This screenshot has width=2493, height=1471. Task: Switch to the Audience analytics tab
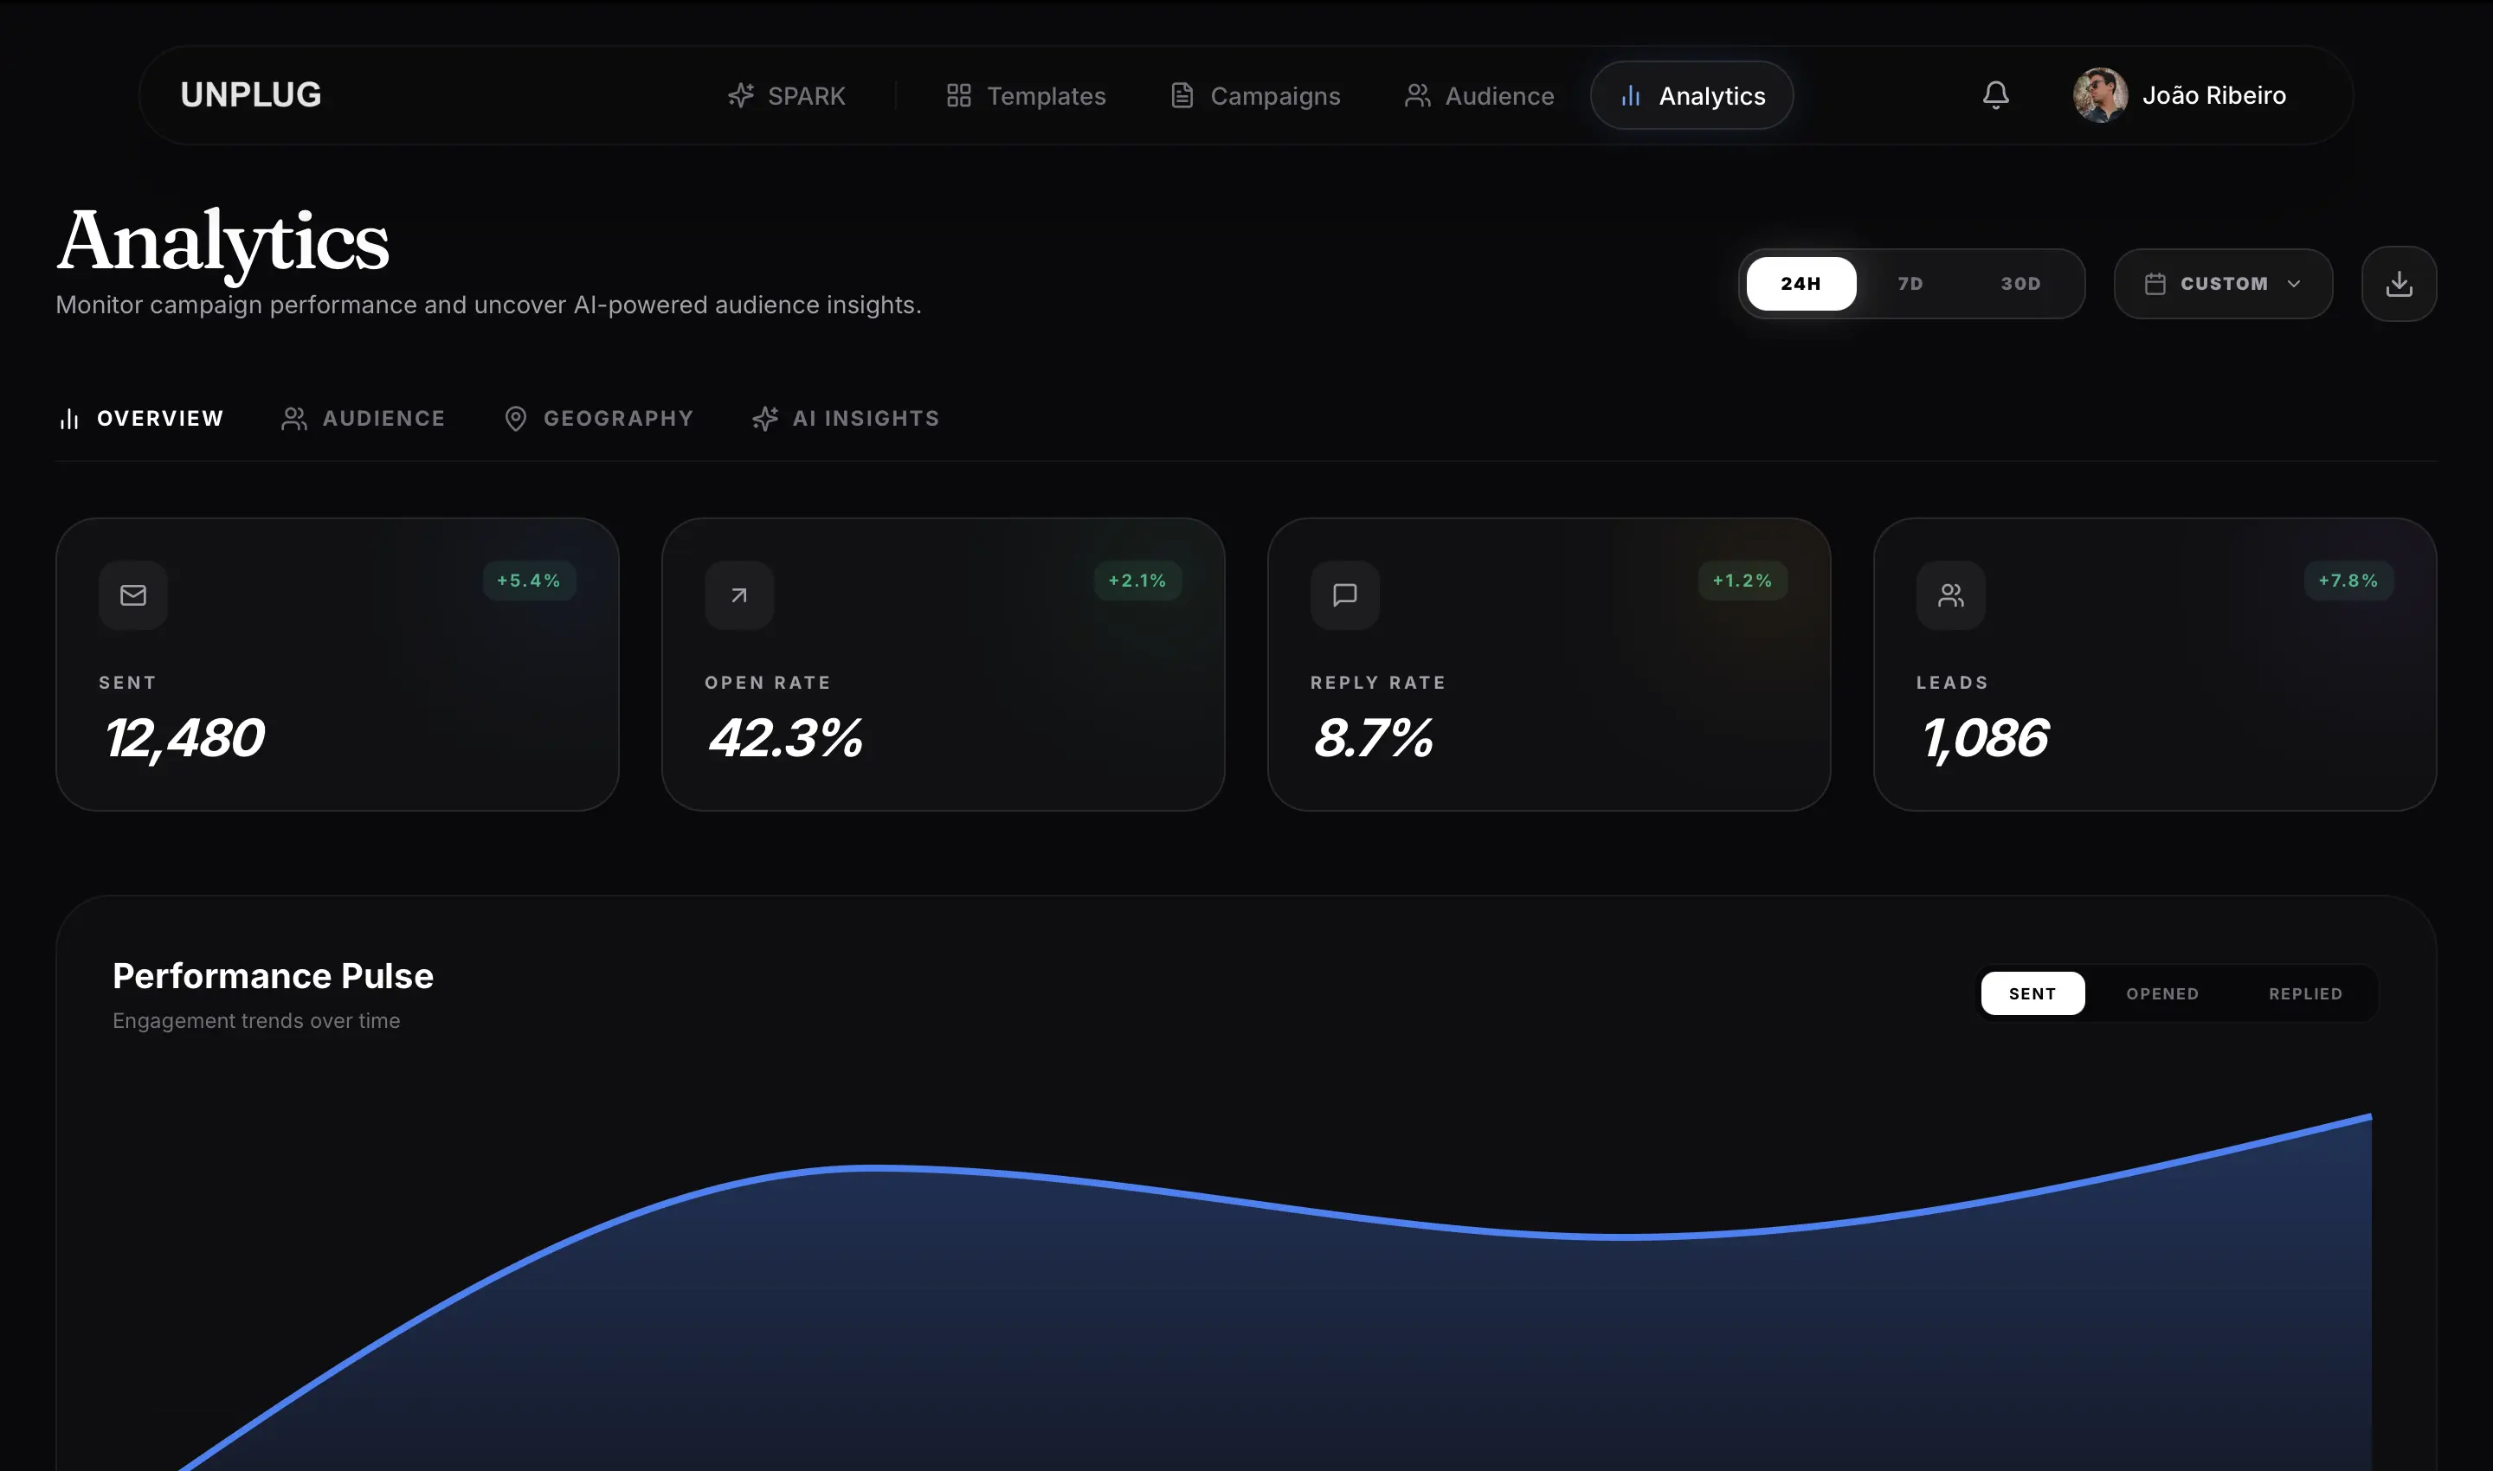point(363,418)
